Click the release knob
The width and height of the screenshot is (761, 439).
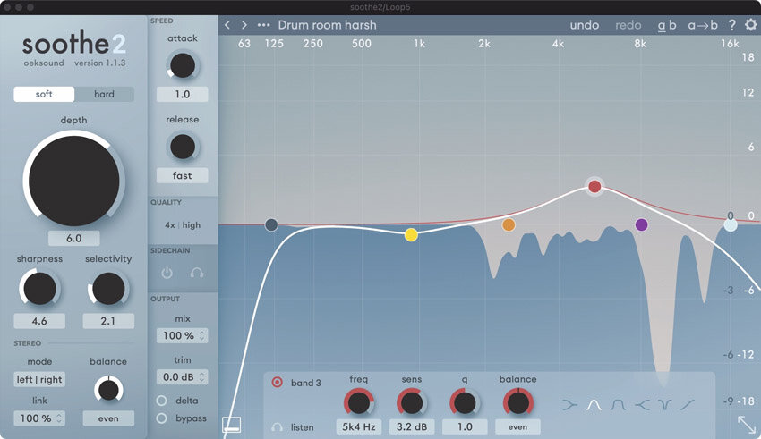(x=183, y=147)
